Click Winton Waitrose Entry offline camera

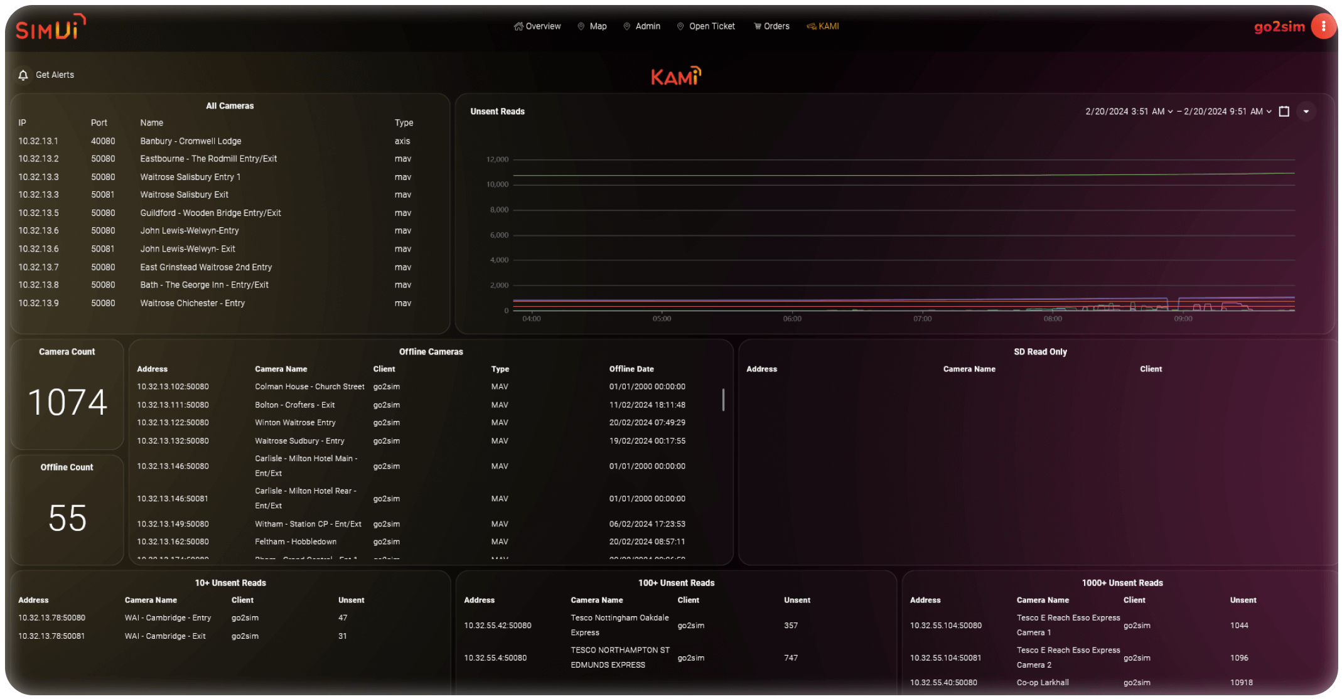(x=295, y=423)
